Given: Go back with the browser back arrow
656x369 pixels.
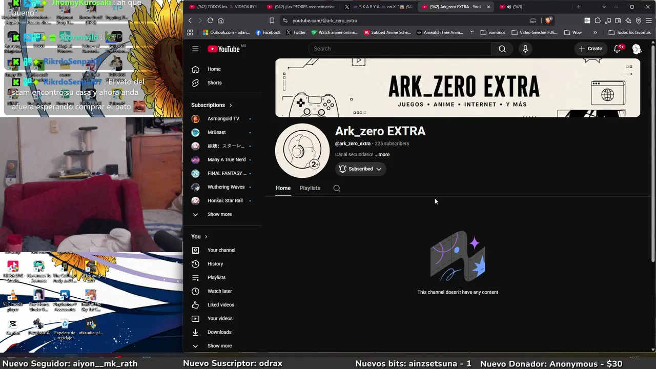Looking at the screenshot, I should tap(190, 20).
